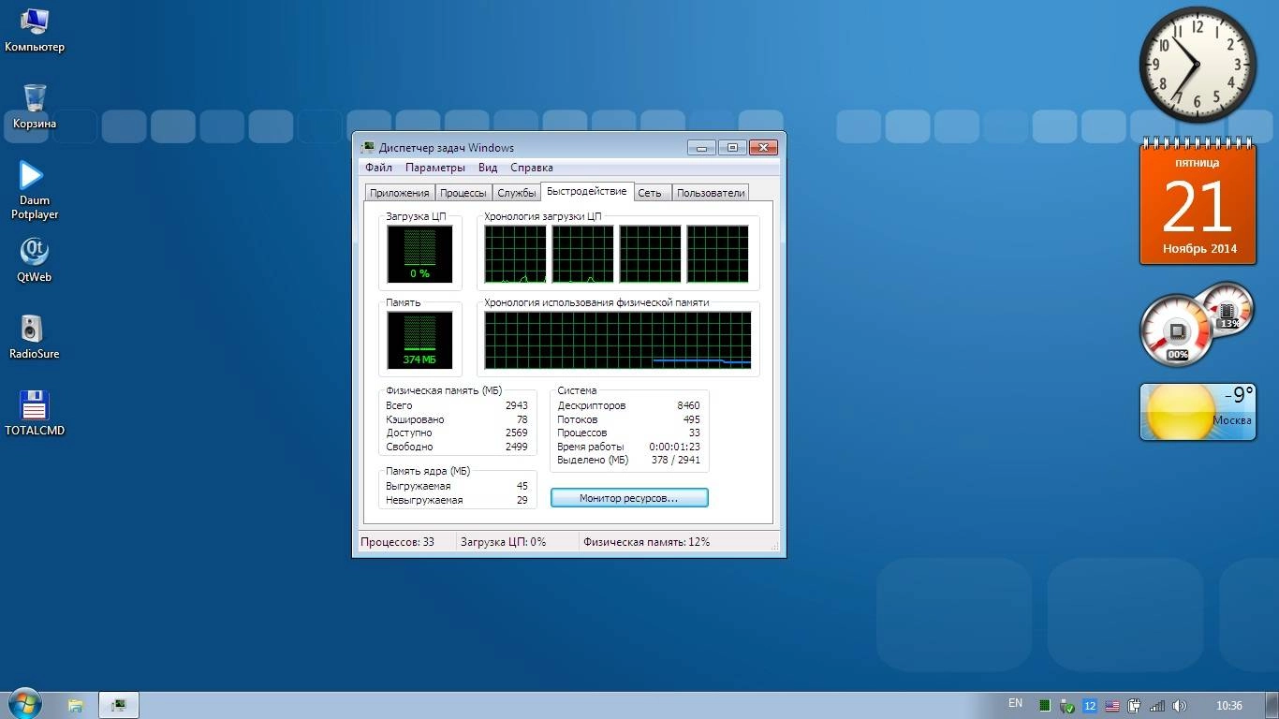Click the safely remove hardware tray icon

pyautogui.click(x=1066, y=706)
